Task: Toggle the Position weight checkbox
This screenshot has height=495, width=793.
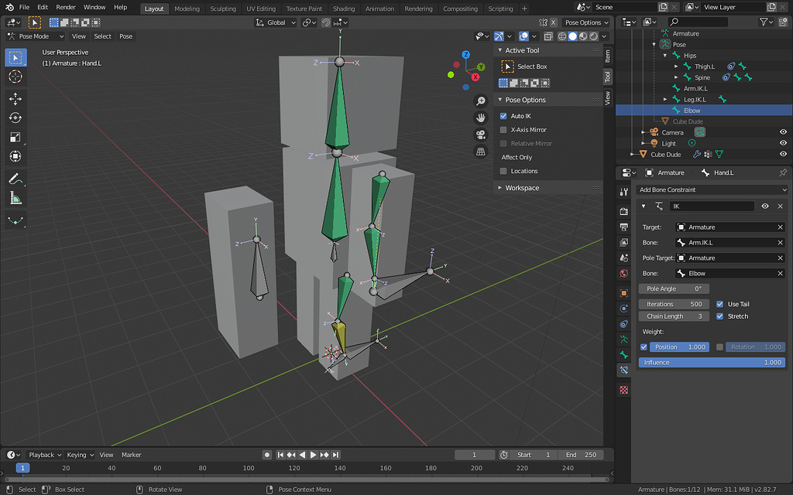Action: [644, 347]
